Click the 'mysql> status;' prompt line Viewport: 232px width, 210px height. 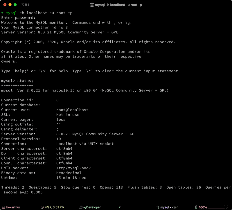coord(17,81)
